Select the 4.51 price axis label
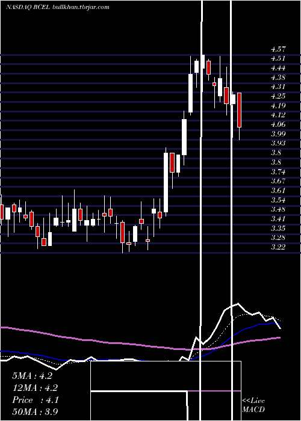 pyautogui.click(x=278, y=58)
